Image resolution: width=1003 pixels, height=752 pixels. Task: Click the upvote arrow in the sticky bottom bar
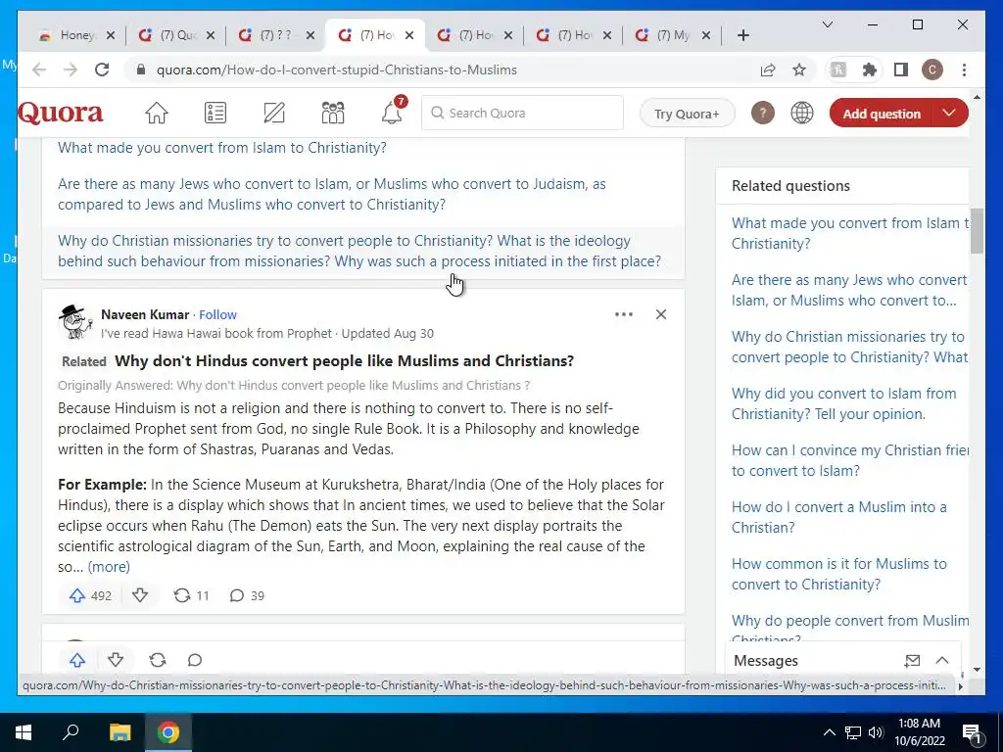coord(77,660)
